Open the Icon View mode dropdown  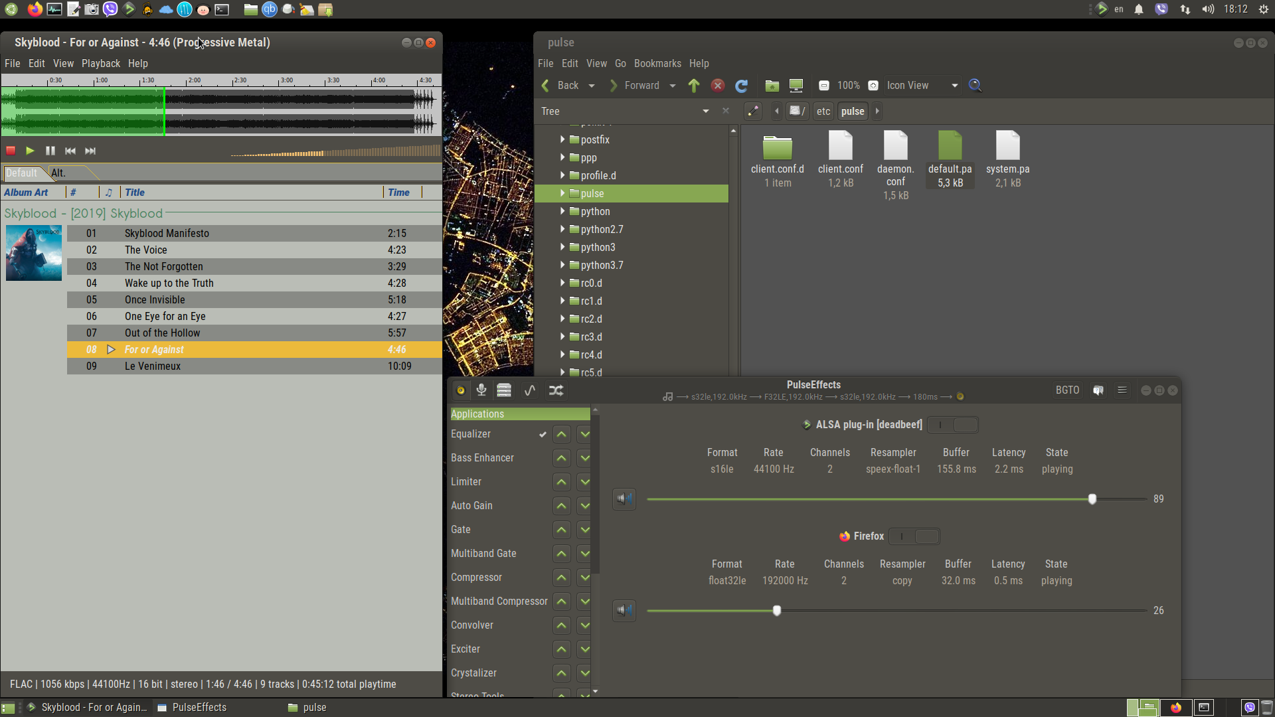pyautogui.click(x=922, y=86)
